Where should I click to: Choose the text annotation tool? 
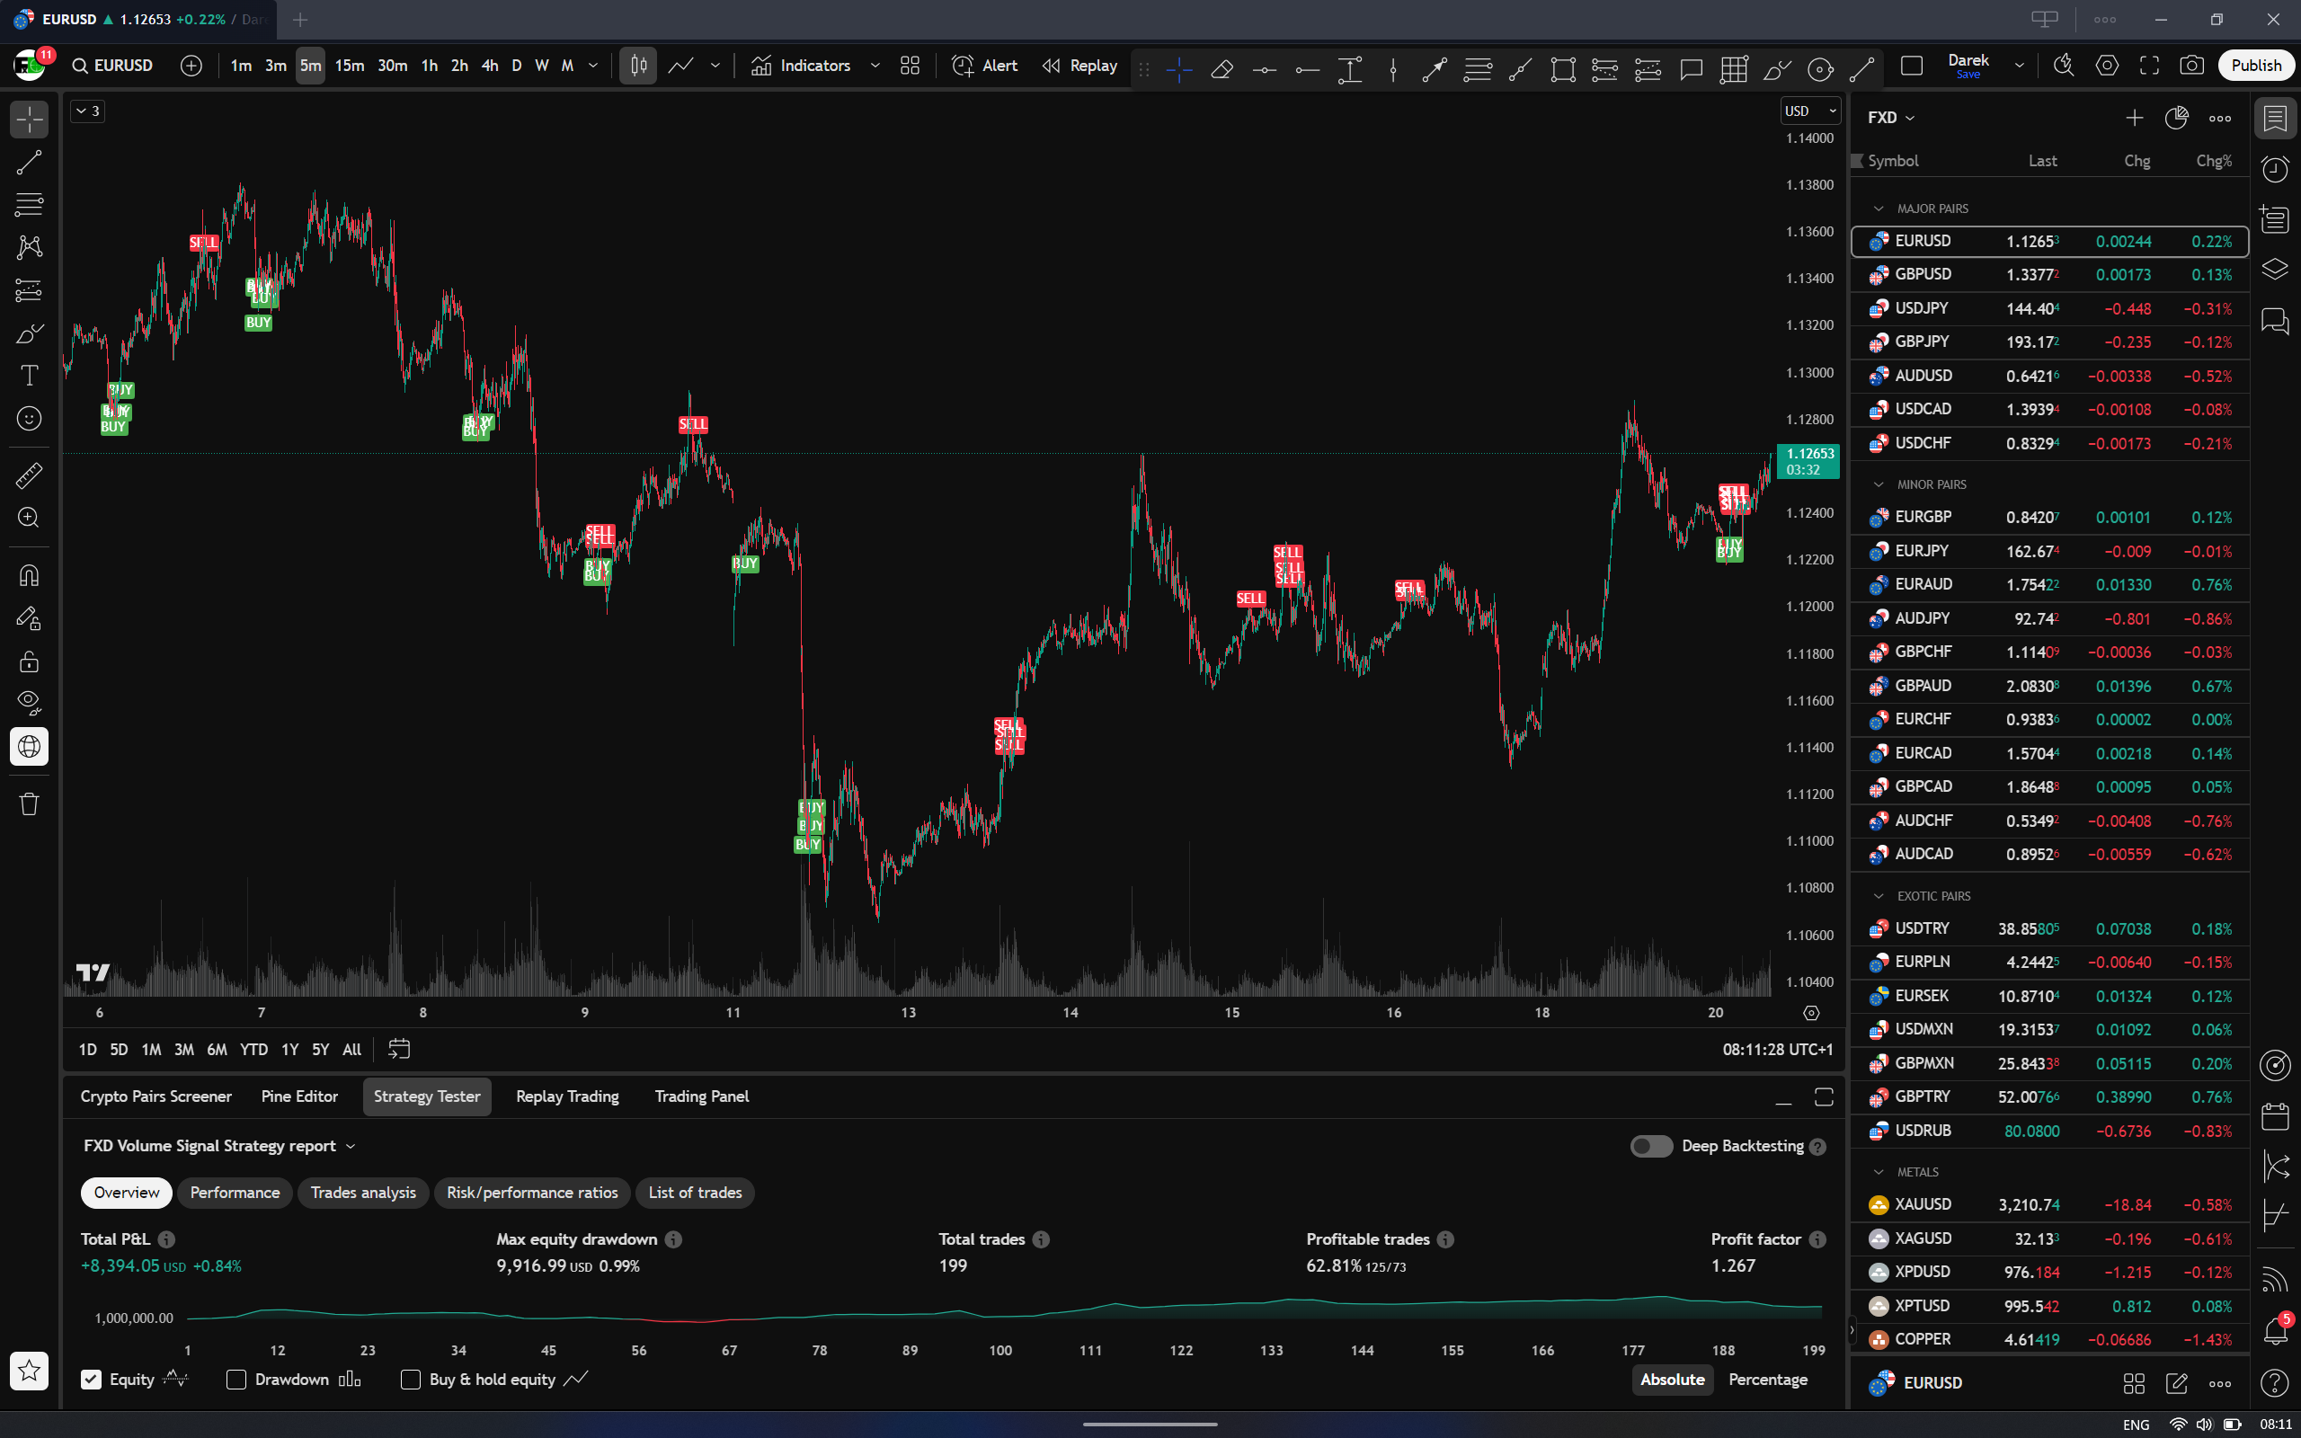tap(30, 376)
